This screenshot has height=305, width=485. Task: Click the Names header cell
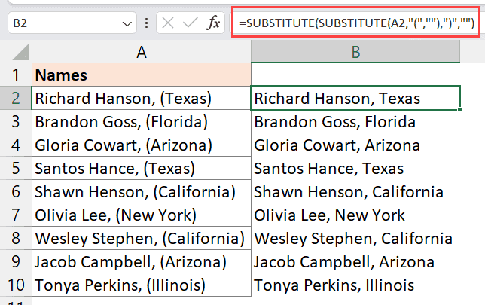pyautogui.click(x=141, y=75)
